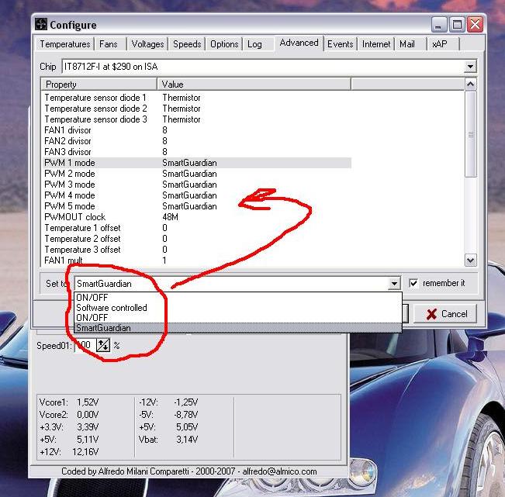This screenshot has width=505, height=497.
Task: Select the Temperature 3 offset row
Action: 196,250
